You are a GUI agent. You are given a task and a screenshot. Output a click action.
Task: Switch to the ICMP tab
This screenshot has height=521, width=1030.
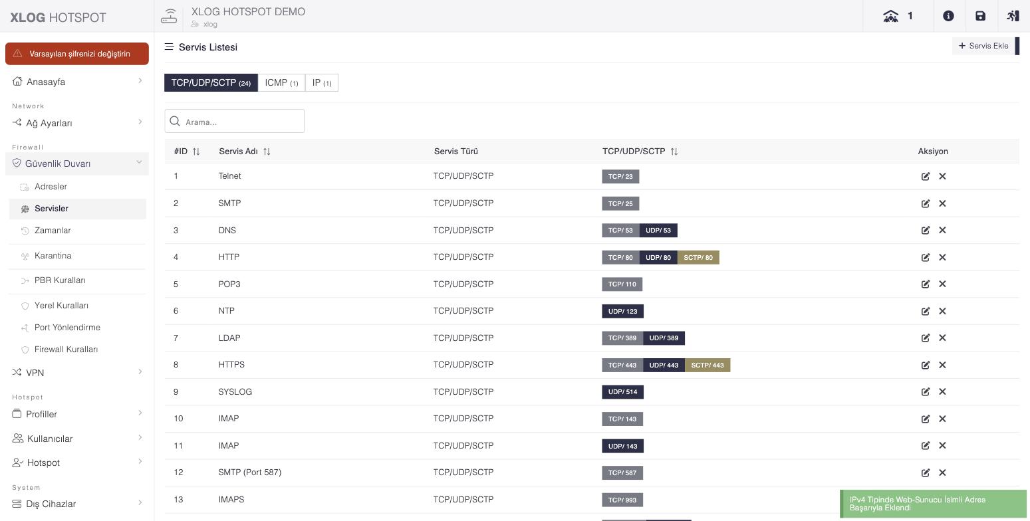point(281,82)
